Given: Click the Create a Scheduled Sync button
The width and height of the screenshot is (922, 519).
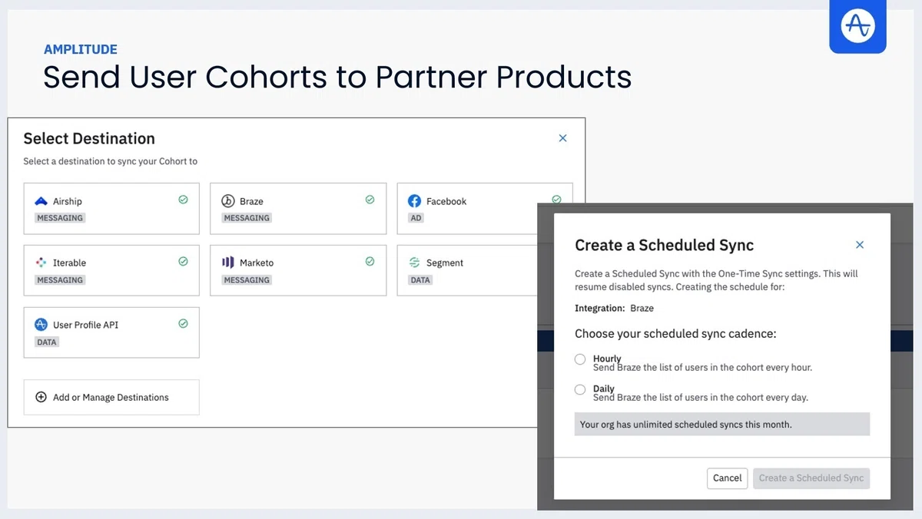Looking at the screenshot, I should pos(811,478).
